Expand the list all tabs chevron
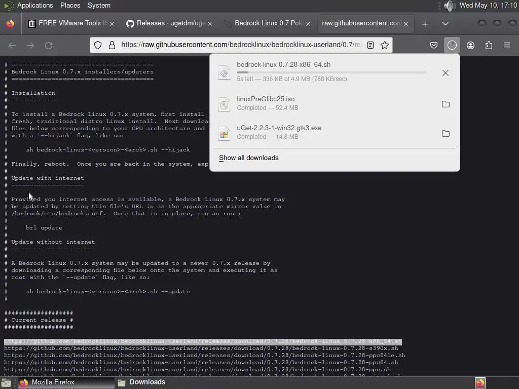The width and height of the screenshot is (519, 389). coord(446,24)
